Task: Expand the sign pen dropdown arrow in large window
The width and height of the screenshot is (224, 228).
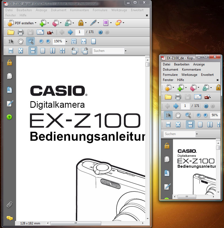Action: [98, 23]
